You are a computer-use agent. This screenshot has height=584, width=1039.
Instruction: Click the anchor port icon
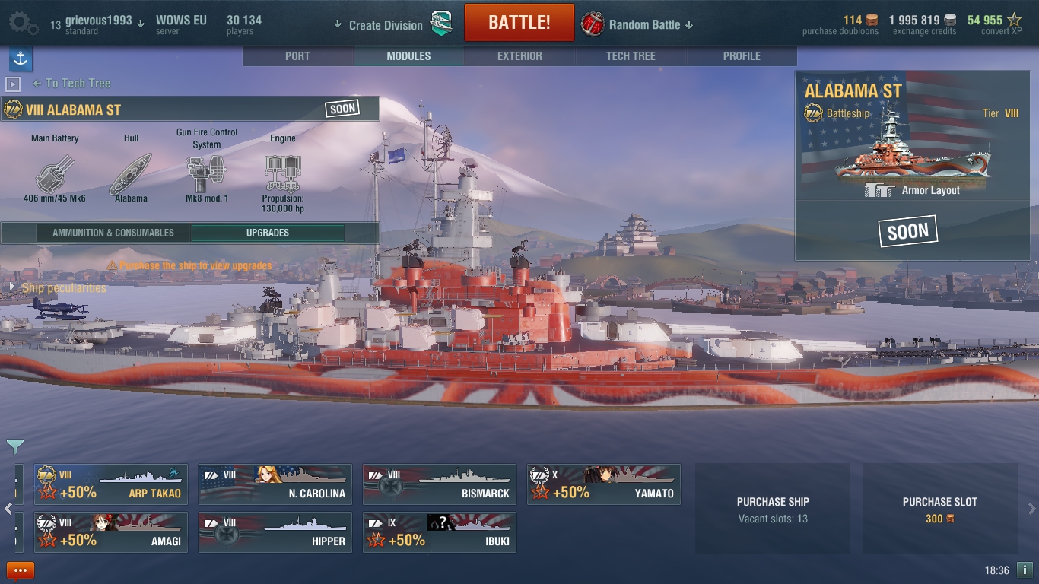point(21,59)
